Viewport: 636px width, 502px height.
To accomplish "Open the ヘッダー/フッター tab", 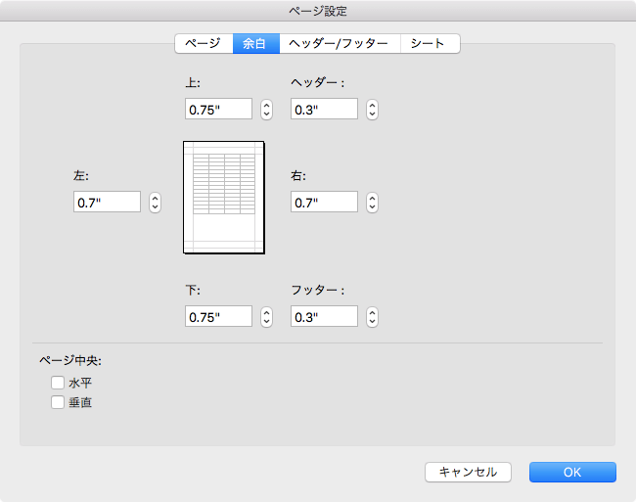I will pos(340,43).
